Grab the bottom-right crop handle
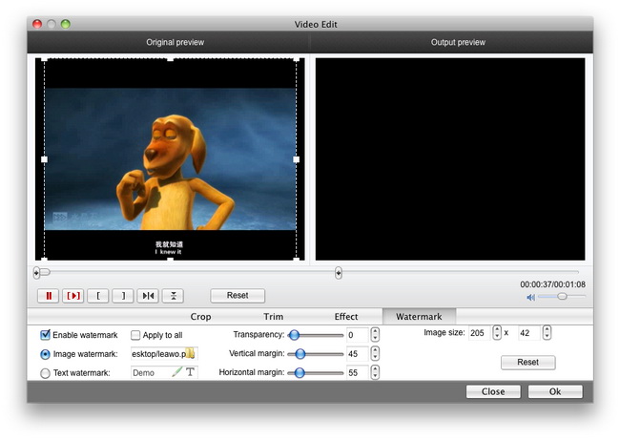This screenshot has width=620, height=440. (x=296, y=260)
